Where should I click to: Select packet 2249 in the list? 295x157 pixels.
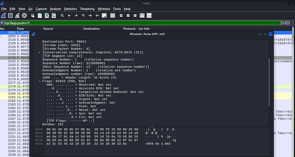[x=15, y=155]
